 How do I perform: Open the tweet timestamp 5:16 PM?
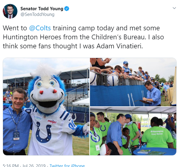tap(11, 165)
